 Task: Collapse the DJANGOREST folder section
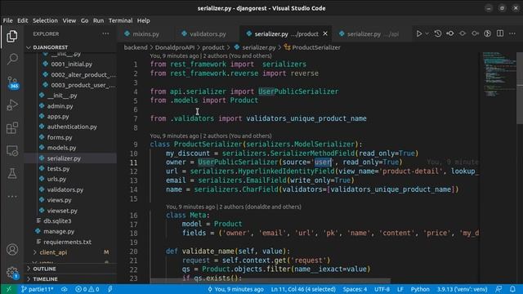point(70,47)
